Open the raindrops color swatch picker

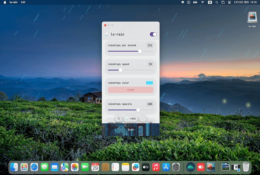[x=149, y=83]
